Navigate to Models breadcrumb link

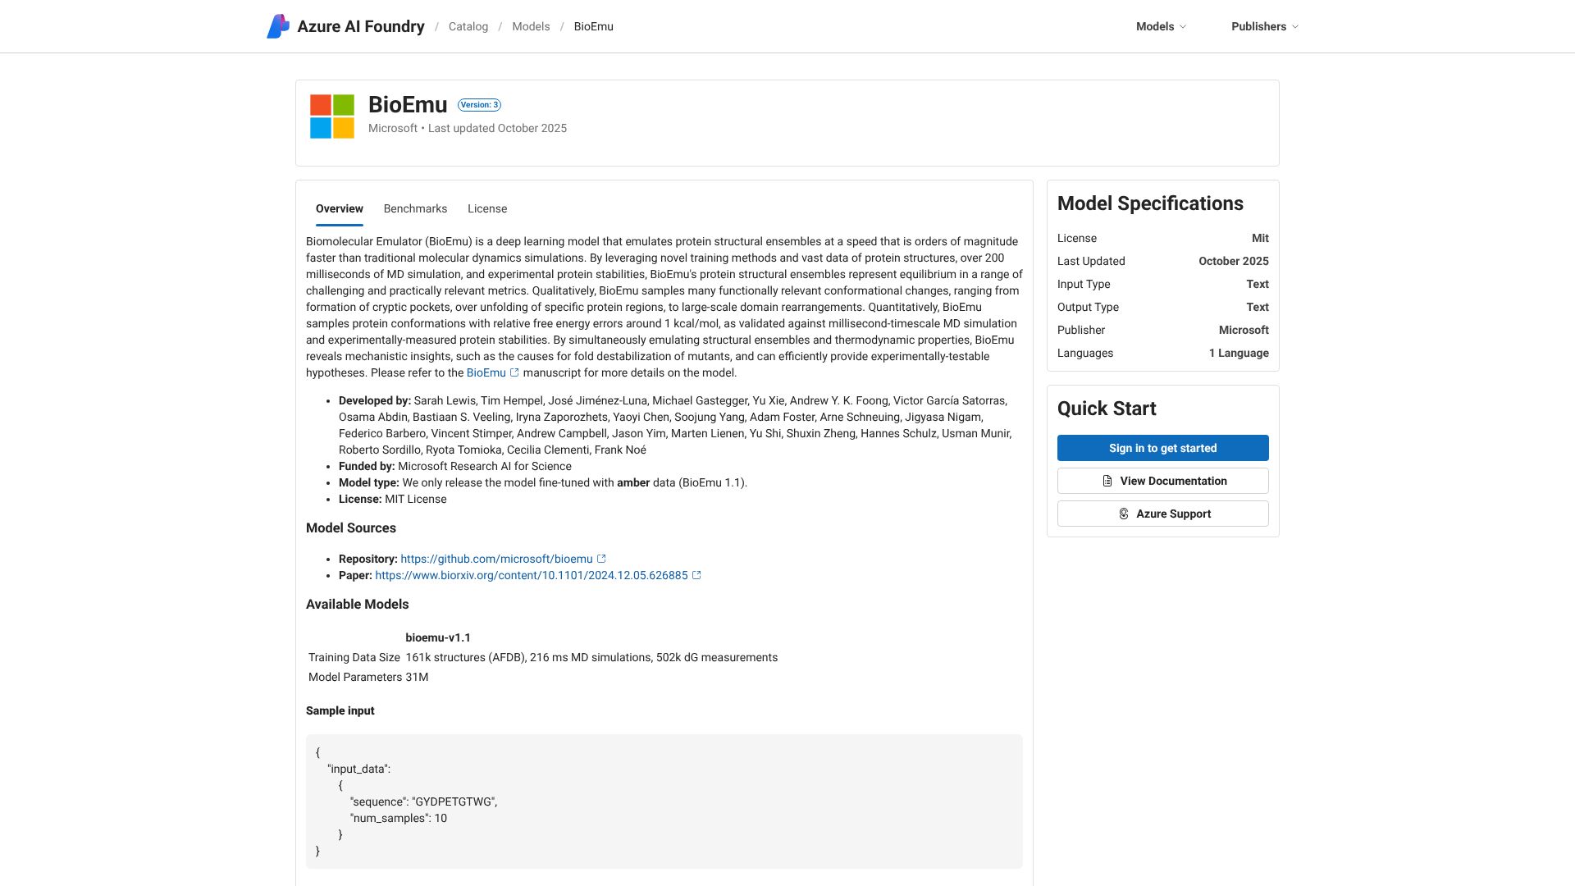click(531, 26)
